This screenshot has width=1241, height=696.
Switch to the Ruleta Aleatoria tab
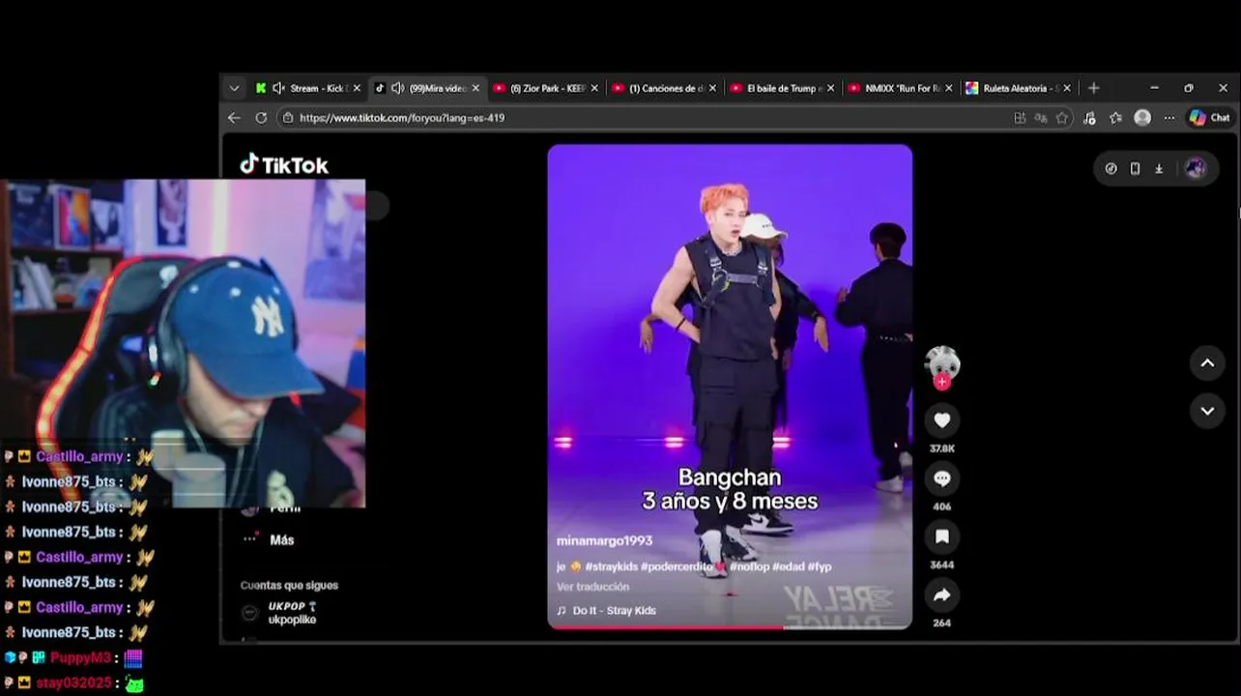coord(1019,88)
